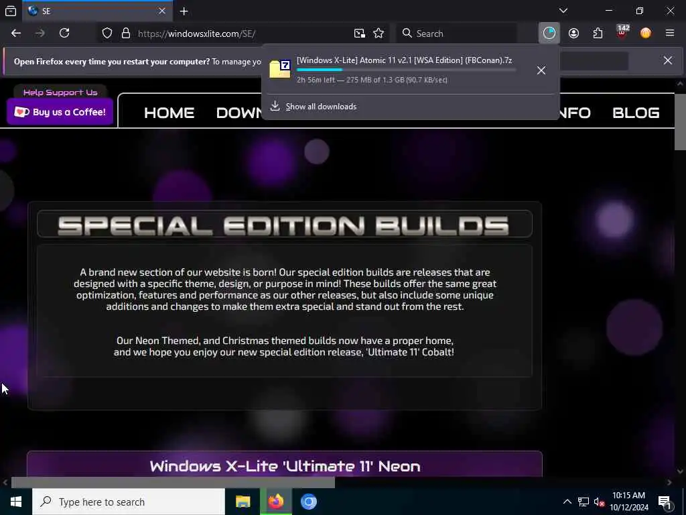Viewport: 686px width, 515px height.
Task: Open the Windows Start menu
Action: coord(16,502)
